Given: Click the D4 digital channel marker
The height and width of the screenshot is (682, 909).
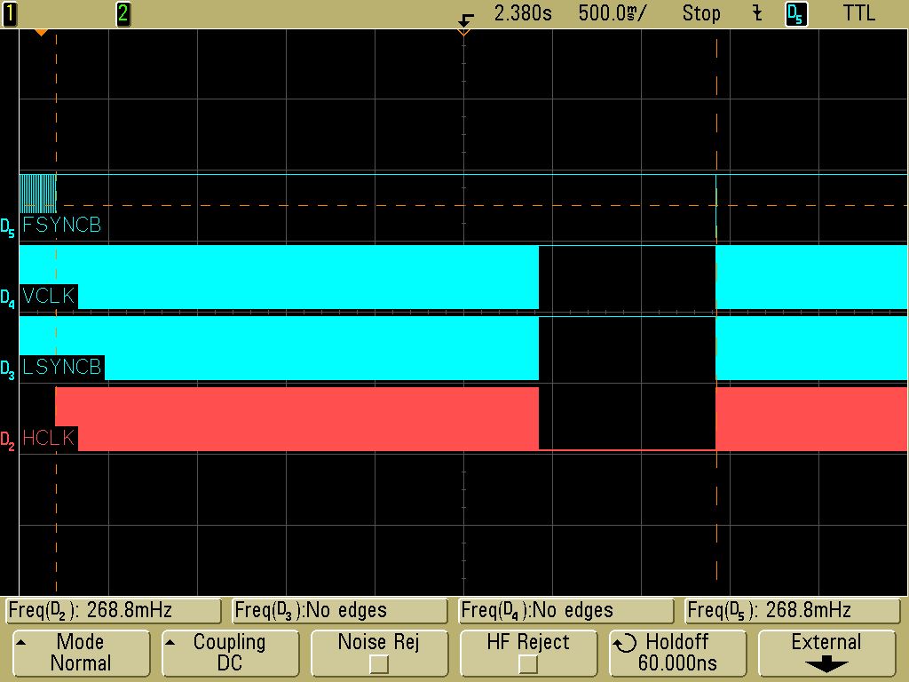Looking at the screenshot, I should pyautogui.click(x=7, y=298).
